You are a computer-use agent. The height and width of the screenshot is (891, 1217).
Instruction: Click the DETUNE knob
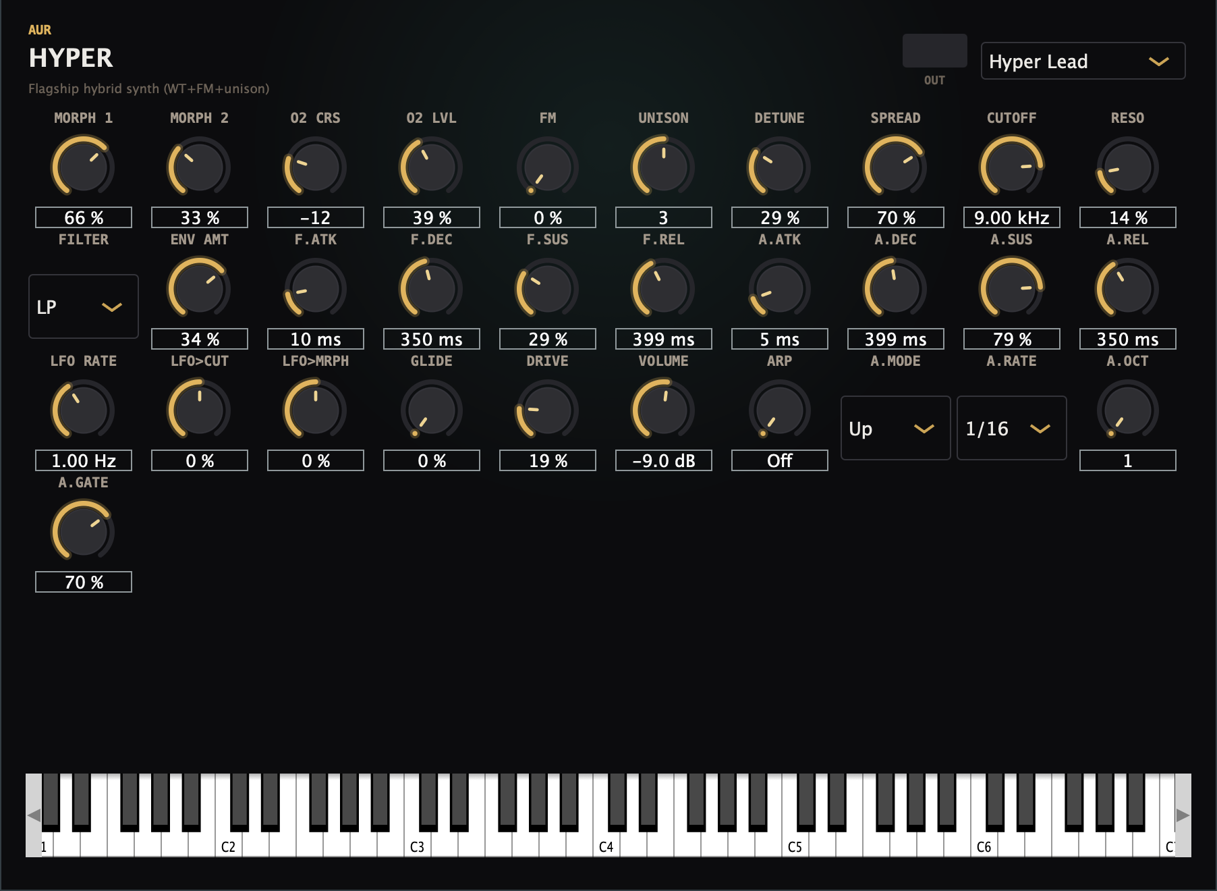pyautogui.click(x=779, y=166)
